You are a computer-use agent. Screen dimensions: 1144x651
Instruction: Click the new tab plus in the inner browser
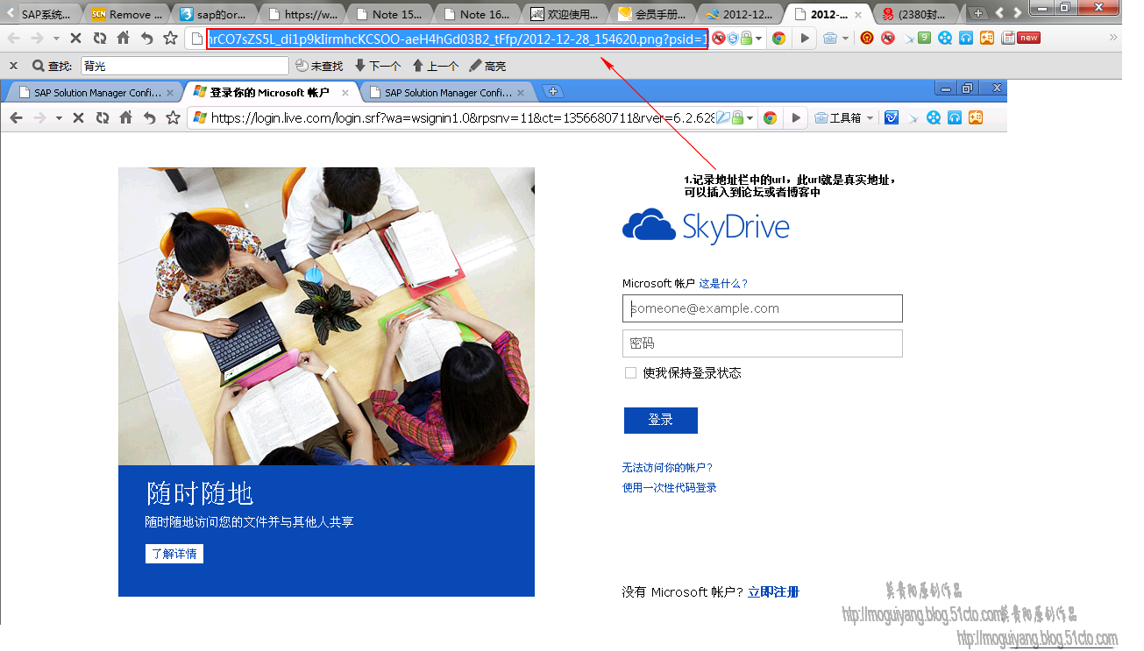coord(552,91)
